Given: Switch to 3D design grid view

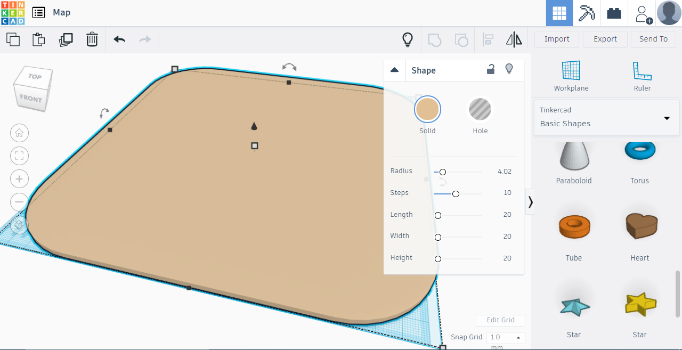Looking at the screenshot, I should pos(559,13).
